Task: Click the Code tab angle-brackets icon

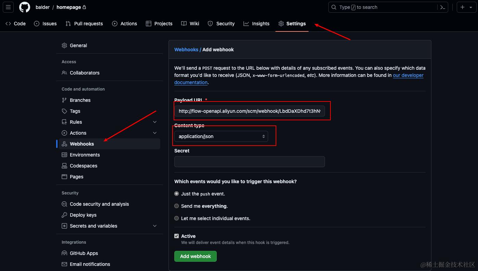Action: click(8, 24)
